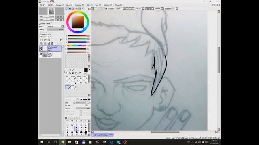Select the Layer1 layer row

[50, 55]
